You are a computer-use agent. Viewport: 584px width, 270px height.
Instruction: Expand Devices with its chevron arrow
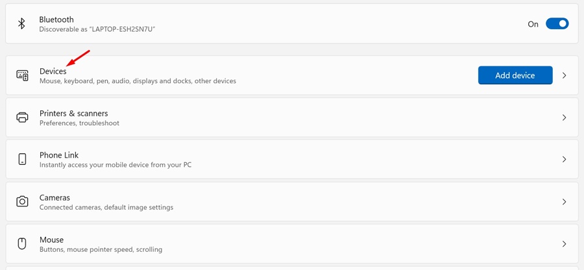tap(564, 75)
